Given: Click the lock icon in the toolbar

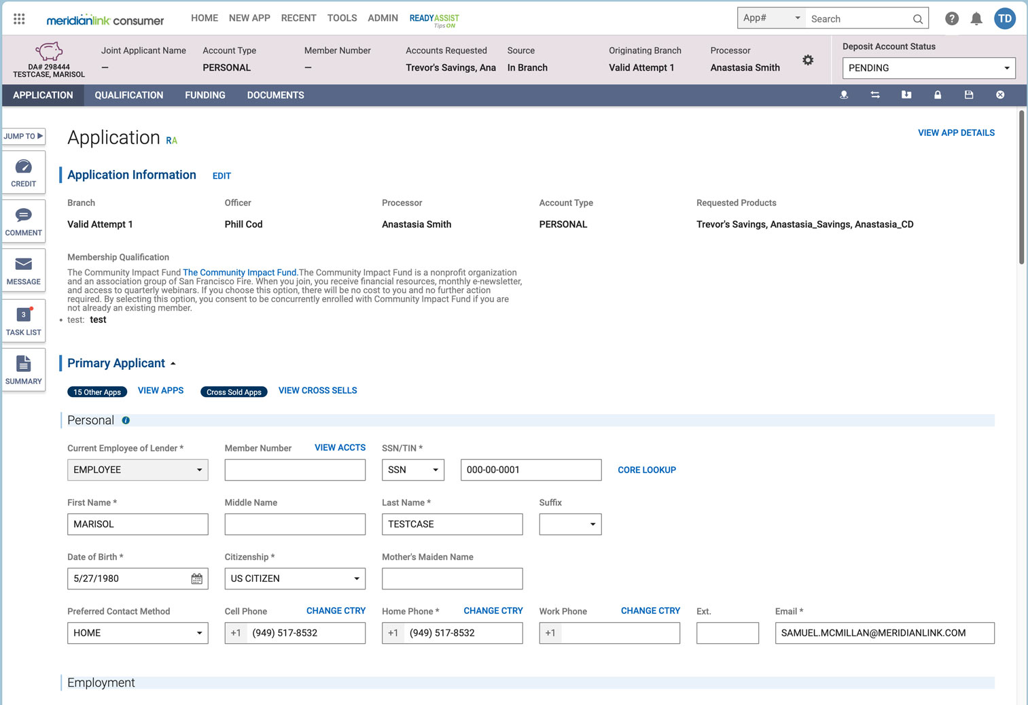Looking at the screenshot, I should coord(938,95).
